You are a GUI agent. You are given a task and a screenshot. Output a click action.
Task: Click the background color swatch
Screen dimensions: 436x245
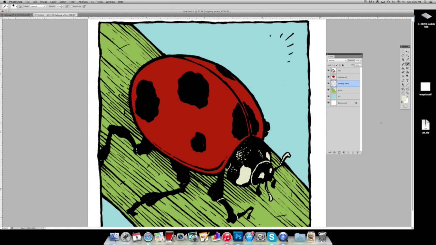[407, 101]
